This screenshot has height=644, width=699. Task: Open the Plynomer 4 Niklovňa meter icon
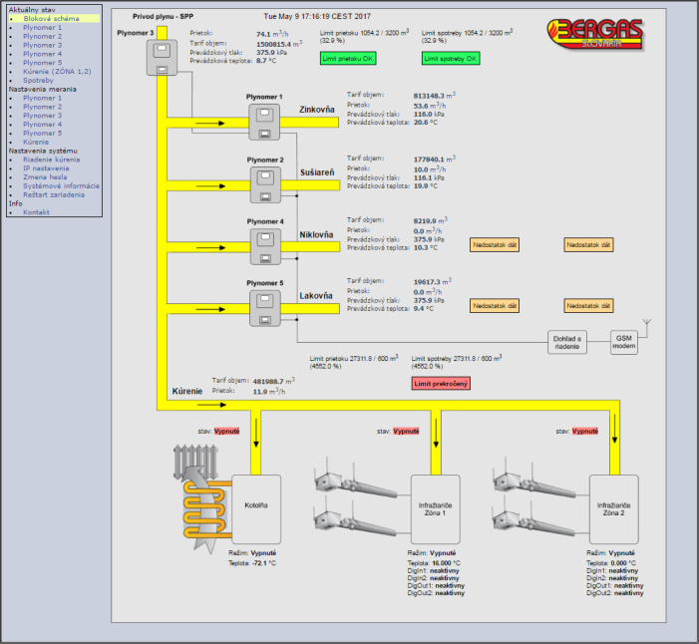[265, 244]
